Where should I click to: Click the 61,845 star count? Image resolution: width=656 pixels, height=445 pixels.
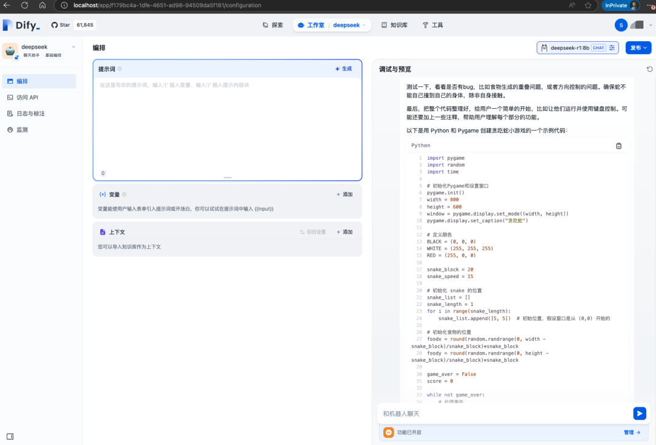[x=85, y=25]
